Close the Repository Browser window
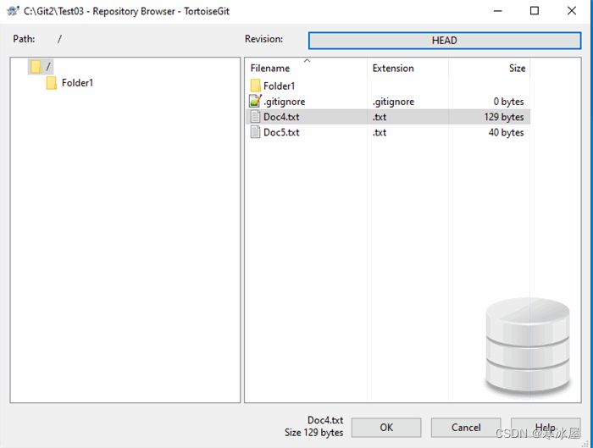 (x=572, y=11)
